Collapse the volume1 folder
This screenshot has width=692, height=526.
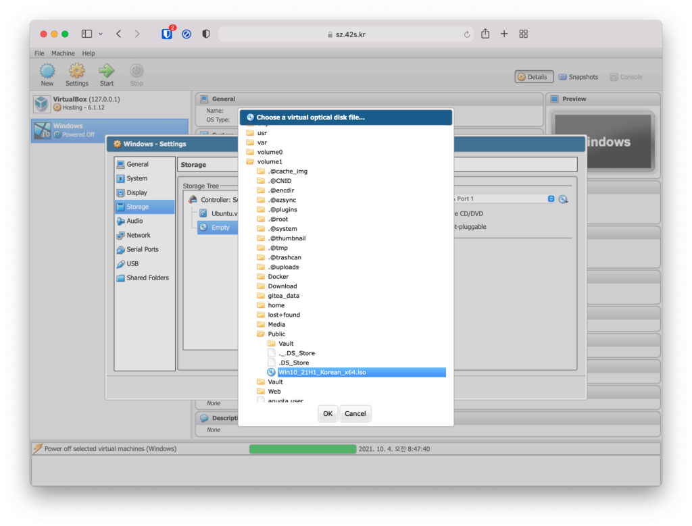click(x=250, y=161)
